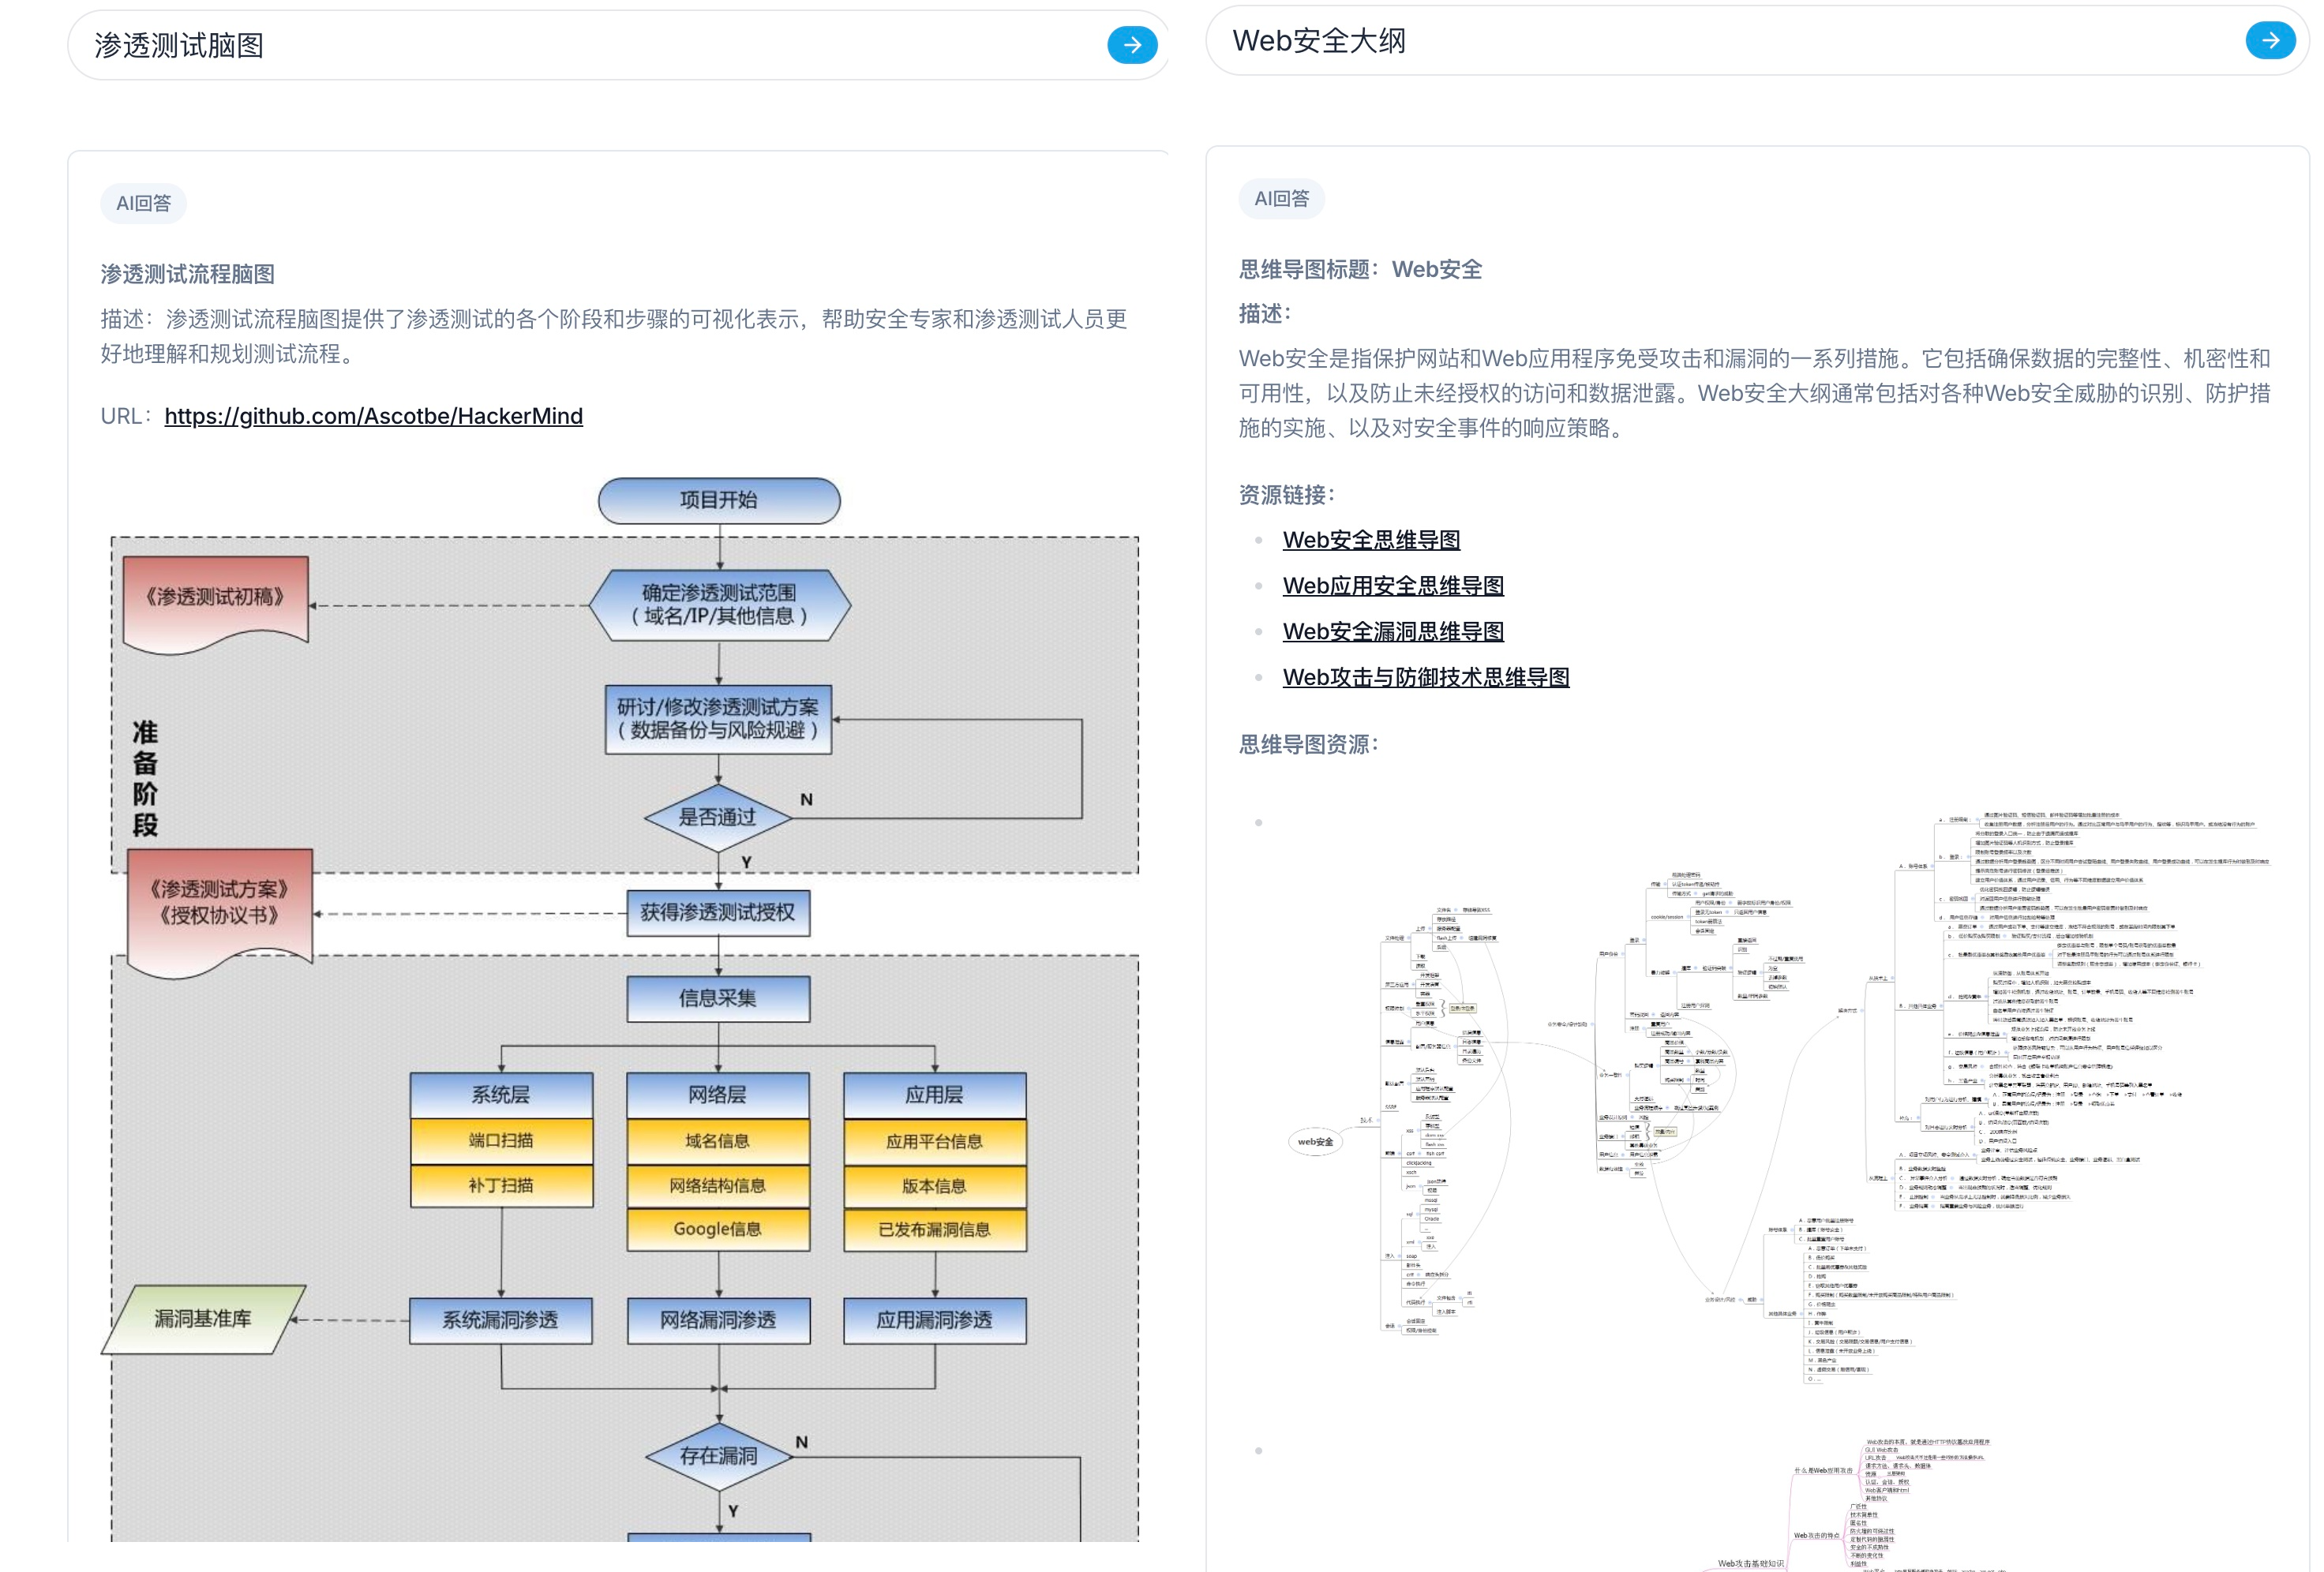Screen dimensions: 2324x1572
Task: Click the 信息采集 box in flowchart
Action: [x=718, y=998]
